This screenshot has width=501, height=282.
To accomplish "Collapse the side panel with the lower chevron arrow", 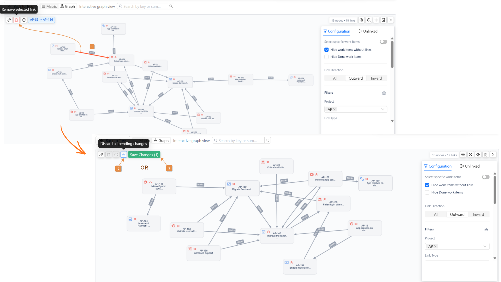I will pyautogui.click(x=493, y=155).
